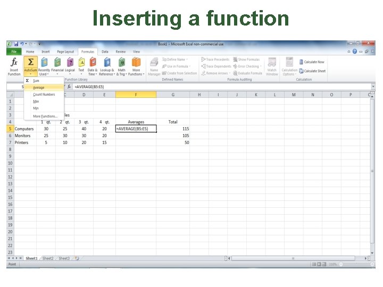
Task: Click the Select All corner button
Action: click(10, 95)
